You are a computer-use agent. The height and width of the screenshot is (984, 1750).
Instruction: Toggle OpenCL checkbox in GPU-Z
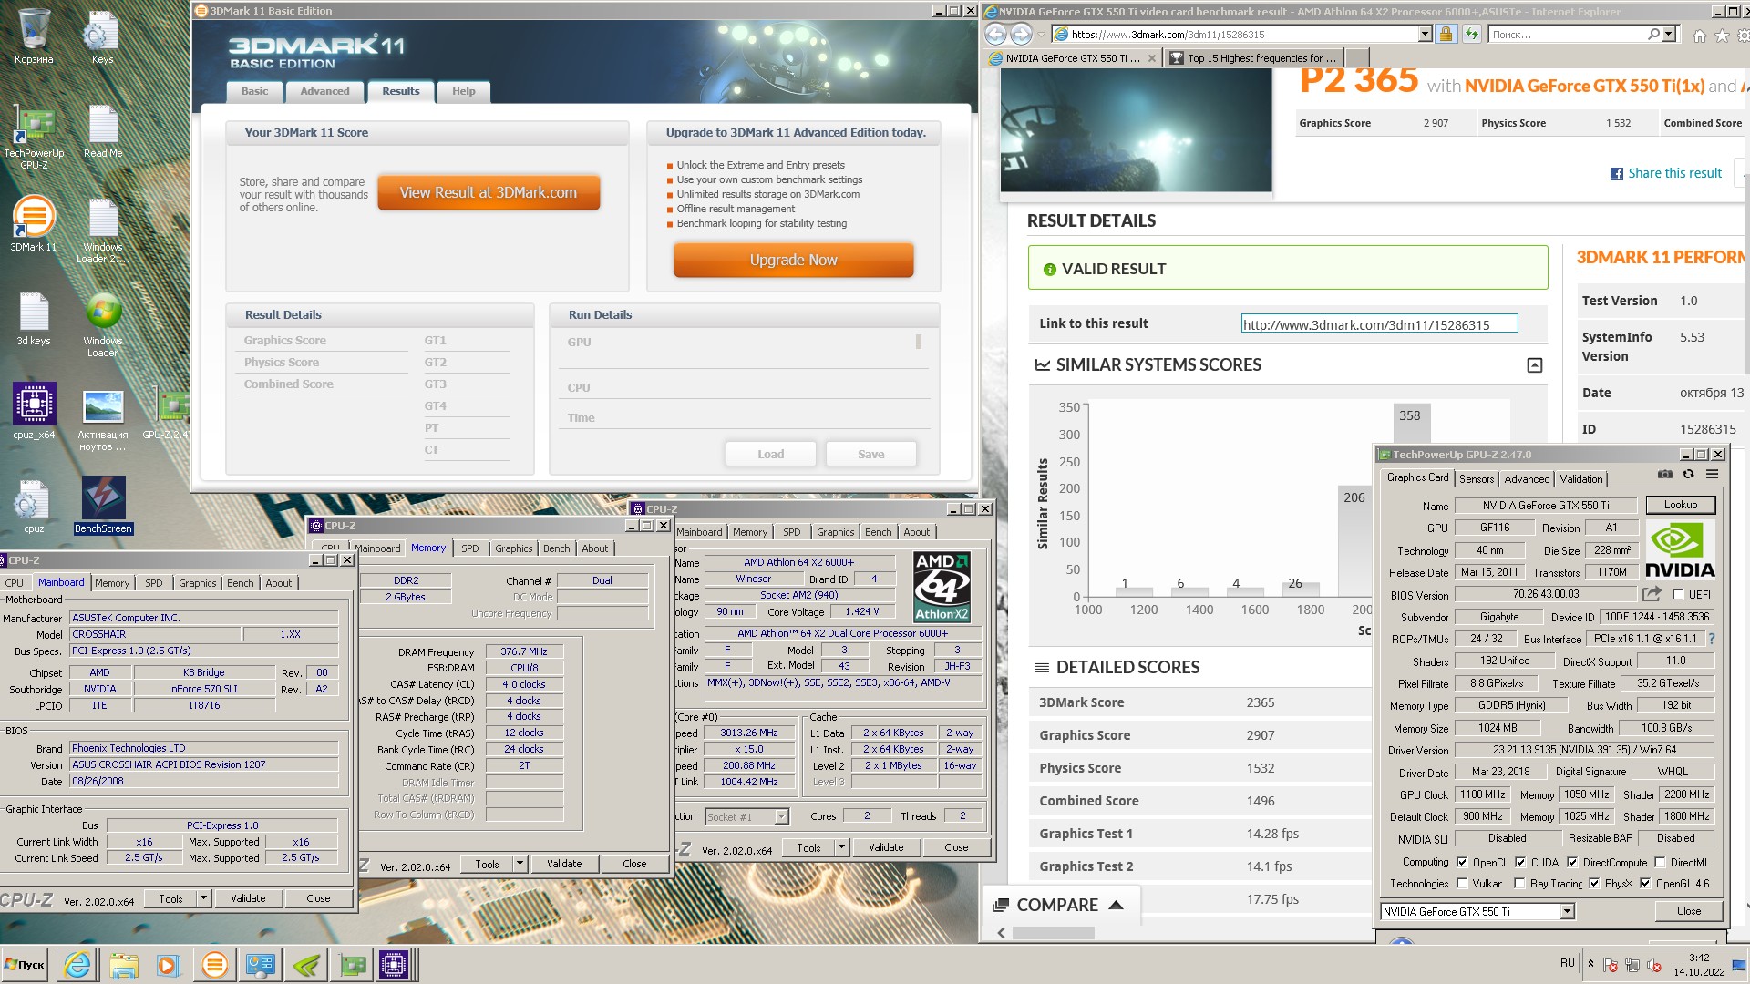click(x=1462, y=862)
